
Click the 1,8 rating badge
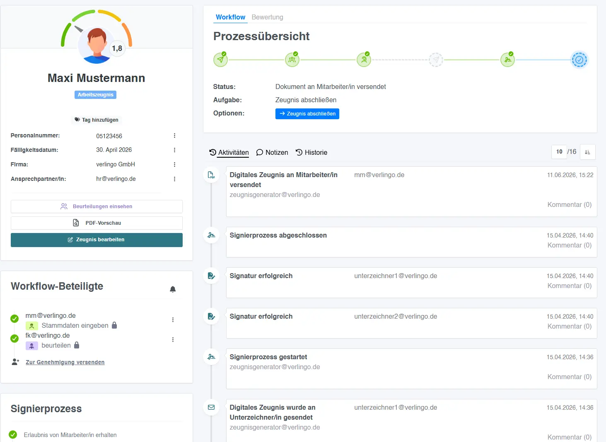117,48
